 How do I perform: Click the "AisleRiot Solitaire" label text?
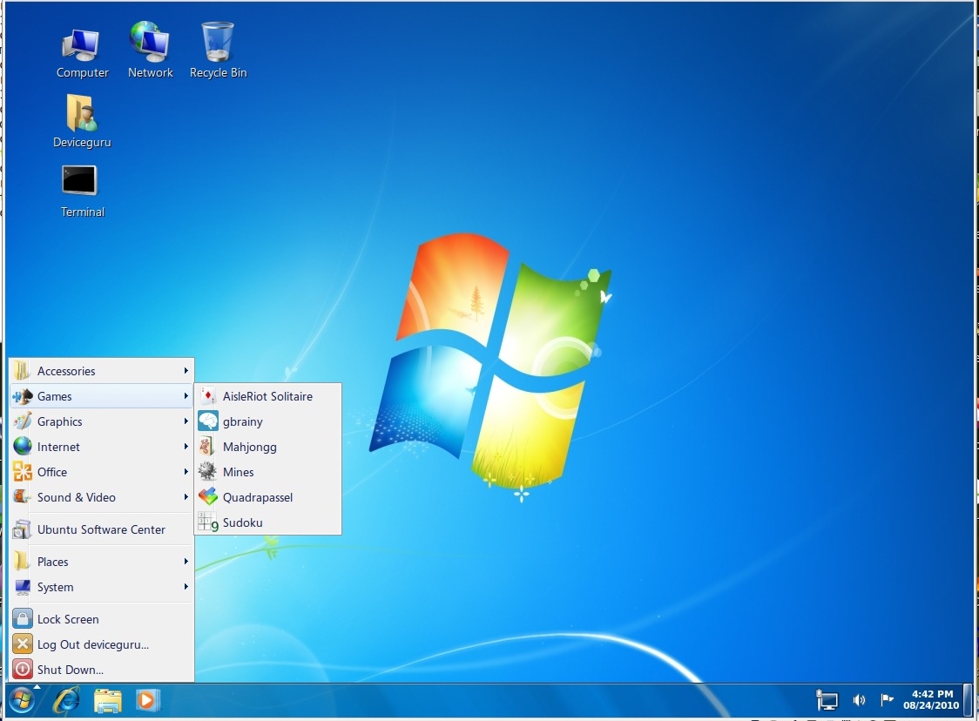[x=267, y=396]
